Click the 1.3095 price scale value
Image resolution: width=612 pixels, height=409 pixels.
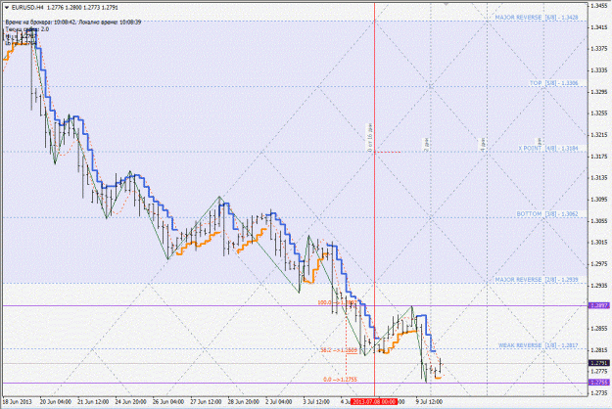pos(599,200)
